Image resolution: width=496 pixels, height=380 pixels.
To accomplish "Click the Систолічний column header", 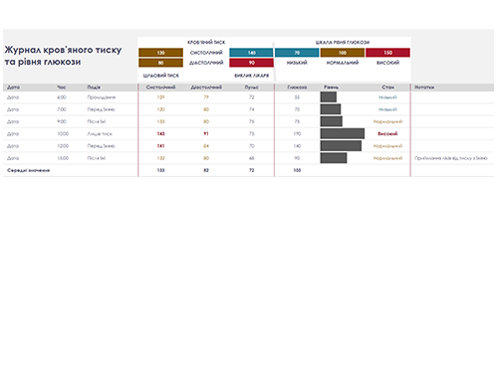I will [160, 88].
